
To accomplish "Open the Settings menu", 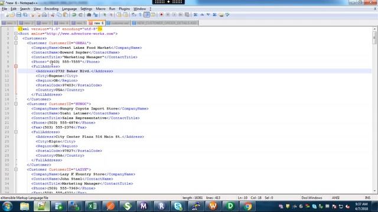I will [86, 9].
